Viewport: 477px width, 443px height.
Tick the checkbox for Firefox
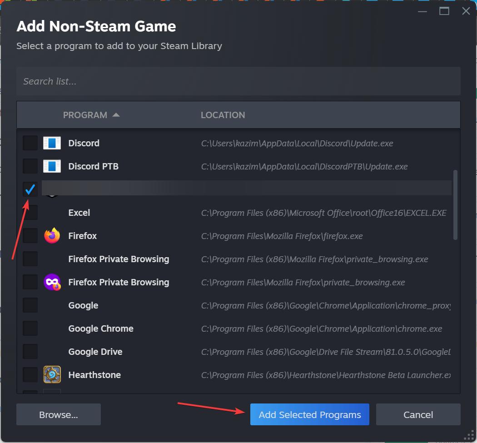tap(30, 236)
